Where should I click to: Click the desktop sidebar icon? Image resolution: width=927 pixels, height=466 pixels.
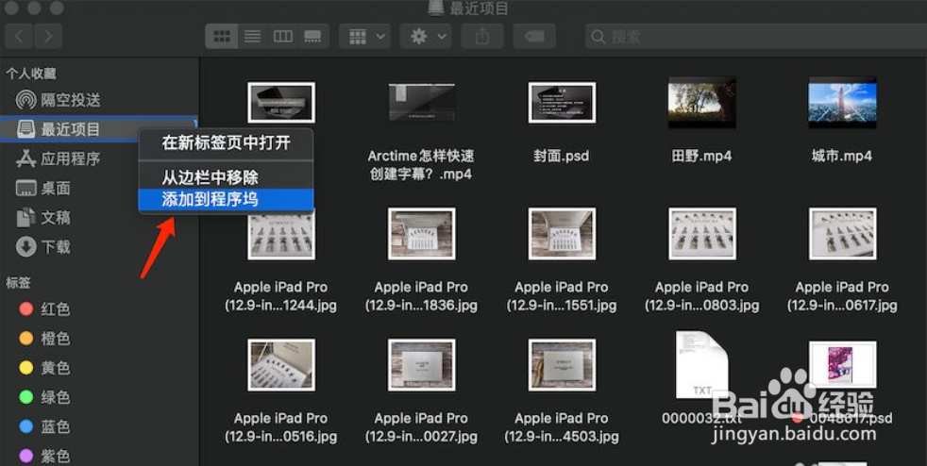click(26, 189)
